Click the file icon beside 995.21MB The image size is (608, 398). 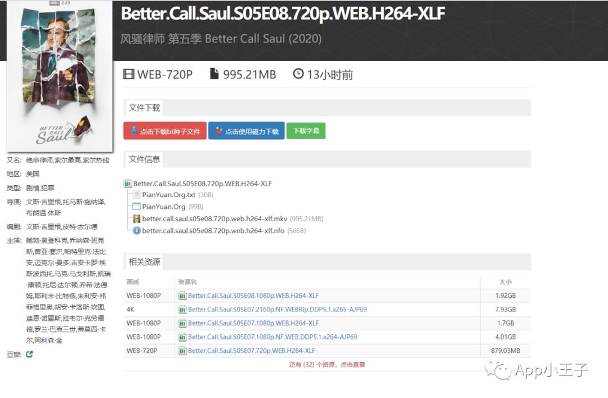click(x=214, y=74)
